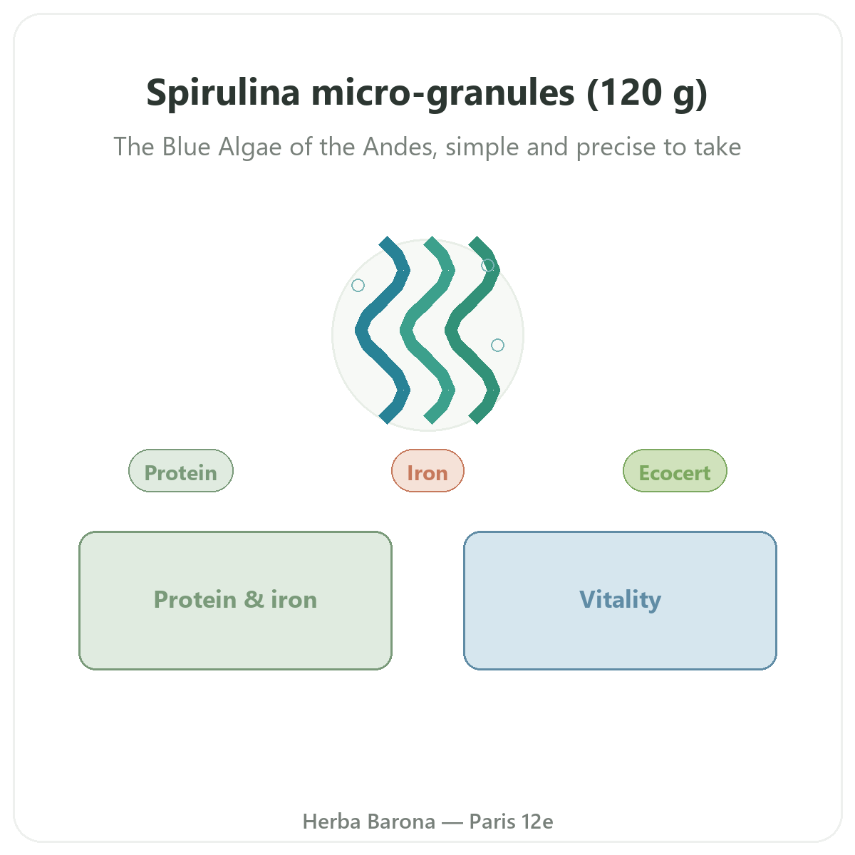Select the Ecocert badge
The width and height of the screenshot is (855, 855).
point(675,471)
